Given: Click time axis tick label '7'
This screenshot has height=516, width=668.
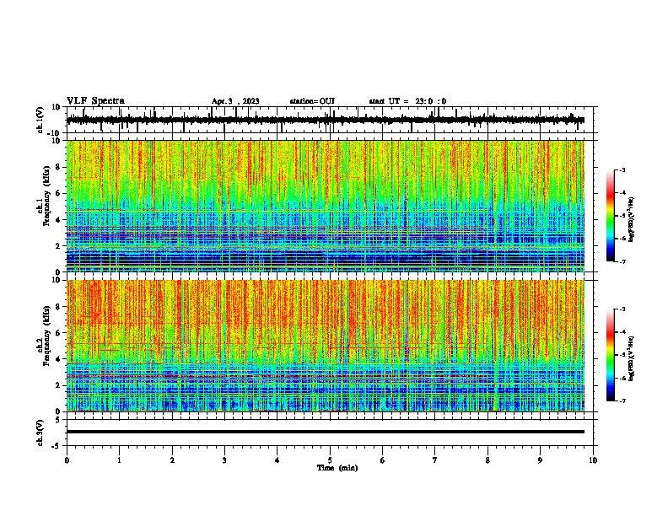Looking at the screenshot, I should tap(435, 460).
